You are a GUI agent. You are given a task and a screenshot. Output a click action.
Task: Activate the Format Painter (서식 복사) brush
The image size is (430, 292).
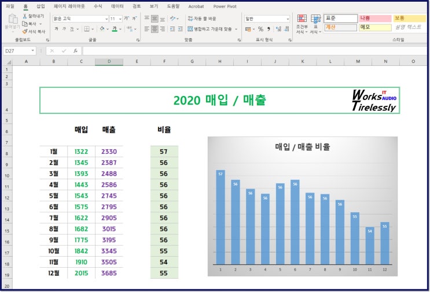click(x=25, y=31)
